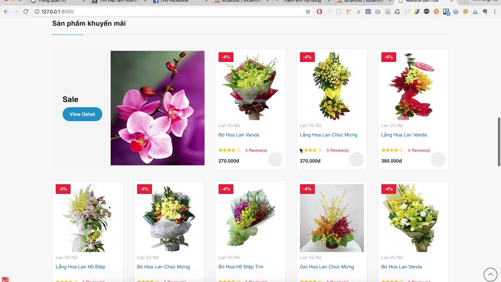Click the camera screenshot extension icon

click(x=378, y=12)
